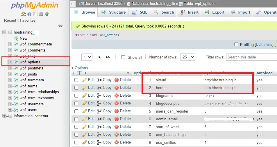Click the Edit inline link
This screenshot has width=277, height=147.
(x=264, y=45)
